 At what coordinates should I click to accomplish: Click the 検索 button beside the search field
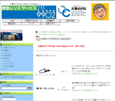click(x=29, y=88)
